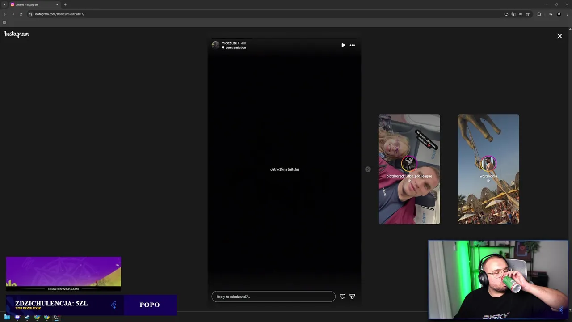The height and width of the screenshot is (322, 572).
Task: Go forward in browser history
Action: (13, 14)
